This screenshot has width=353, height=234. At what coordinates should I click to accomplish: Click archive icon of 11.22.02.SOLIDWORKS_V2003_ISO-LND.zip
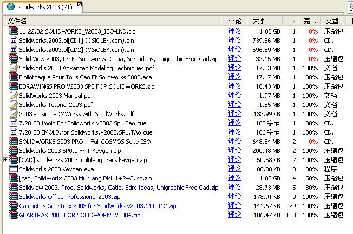(x=14, y=31)
